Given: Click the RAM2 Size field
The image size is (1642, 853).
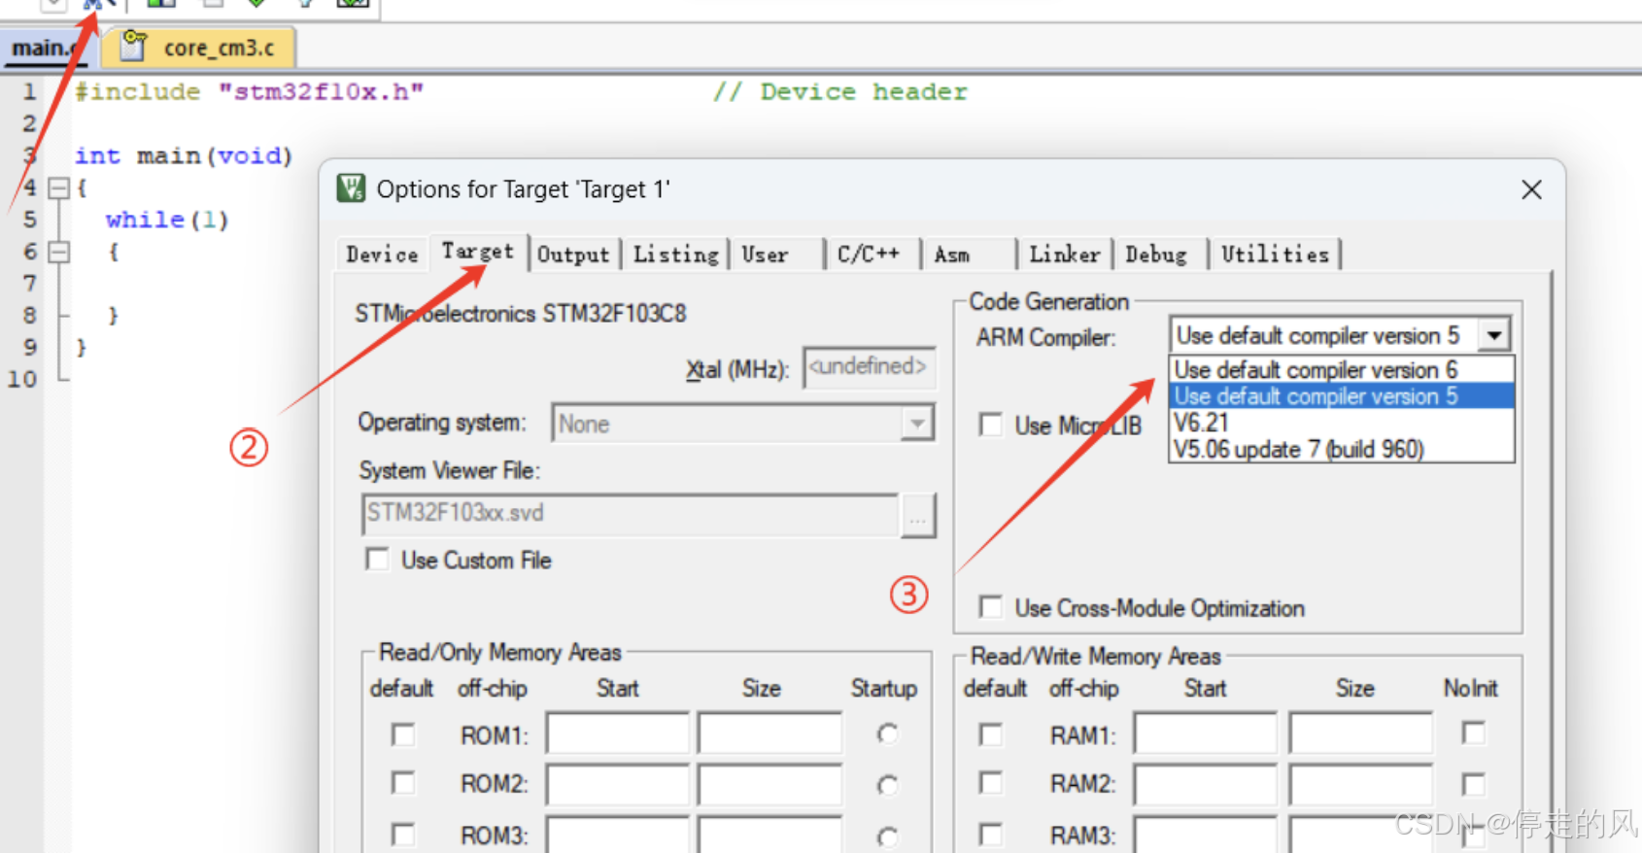Looking at the screenshot, I should click(x=1361, y=784).
